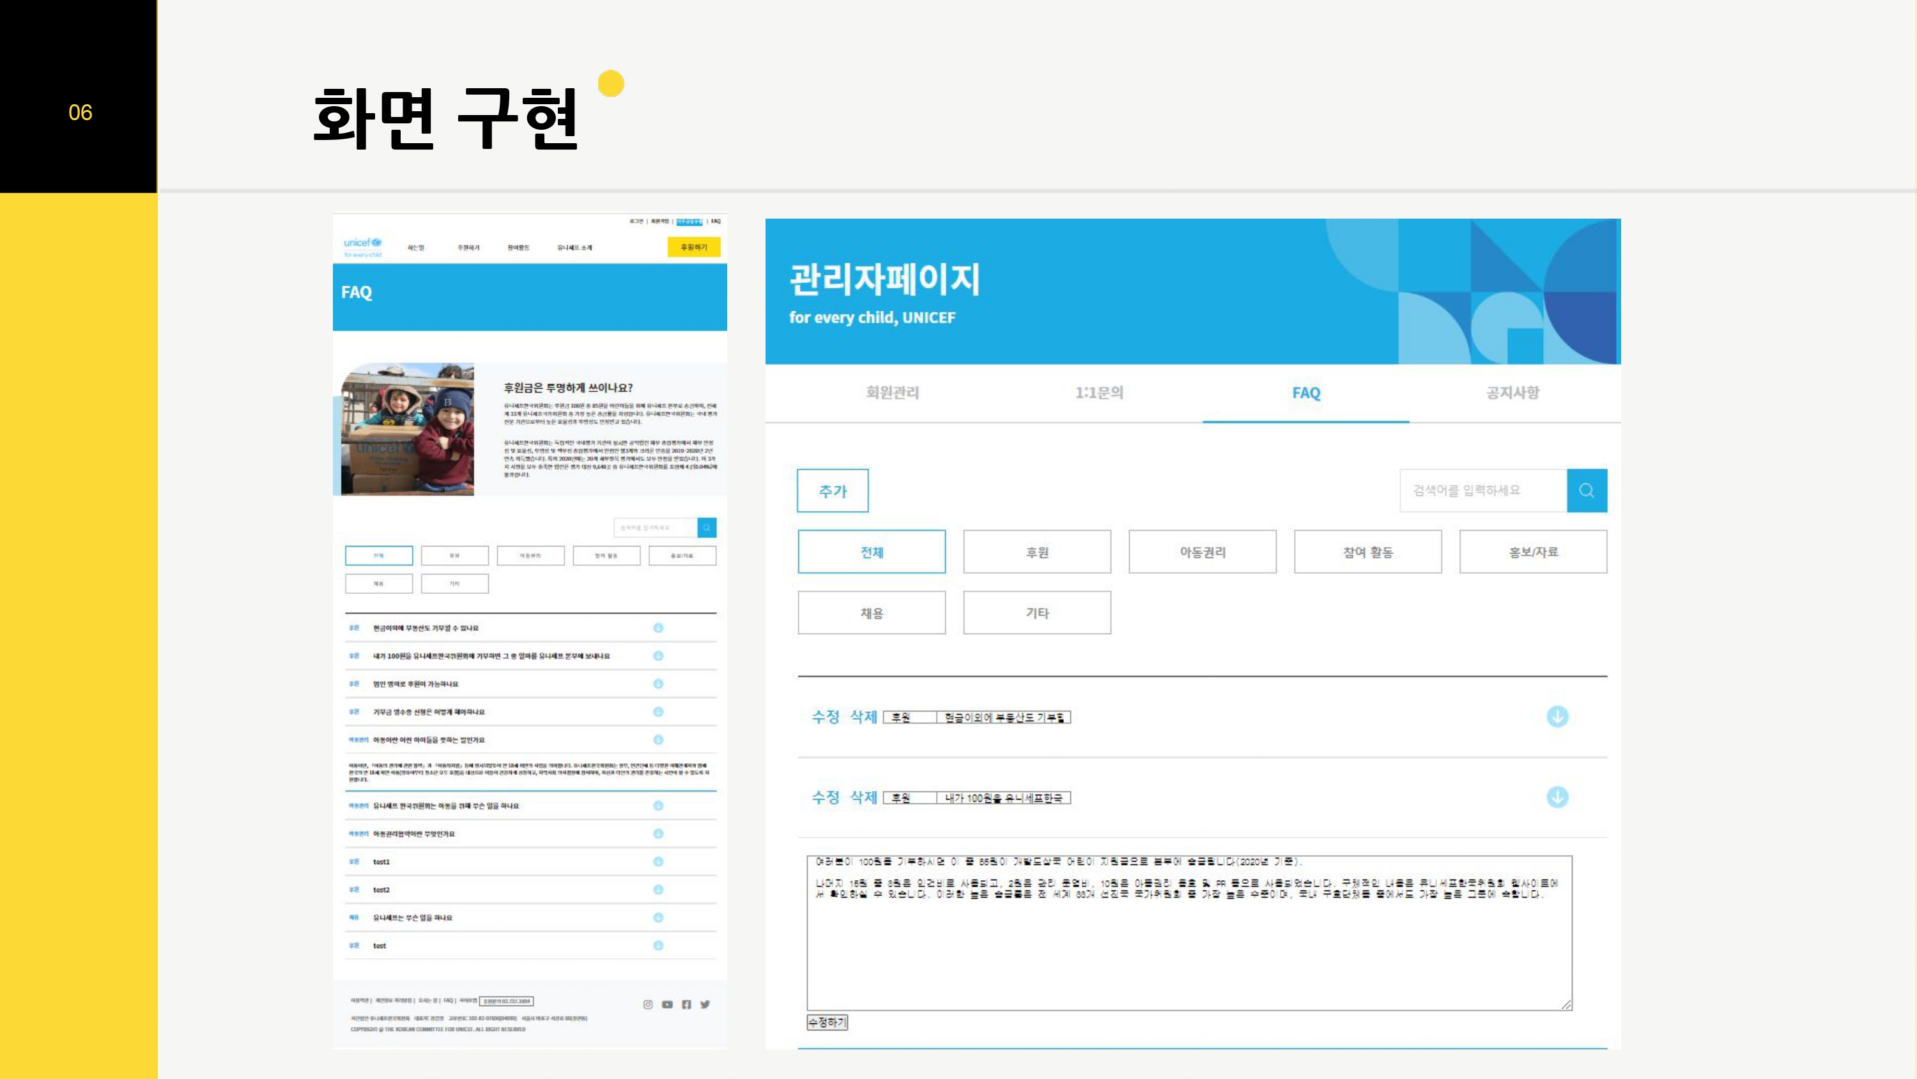Click the search magnifier icon on the FAQ page
This screenshot has height=1079, width=1917.
tap(705, 527)
